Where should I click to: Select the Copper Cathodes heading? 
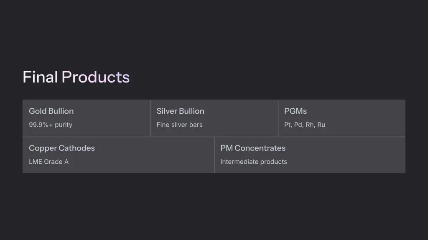tap(62, 148)
